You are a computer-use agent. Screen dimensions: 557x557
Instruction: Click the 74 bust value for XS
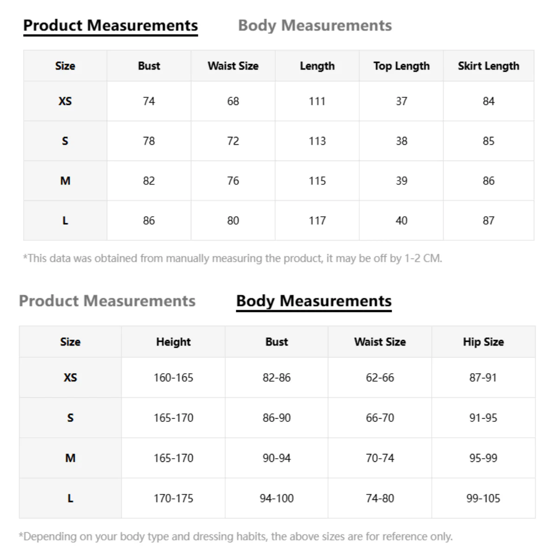149,101
